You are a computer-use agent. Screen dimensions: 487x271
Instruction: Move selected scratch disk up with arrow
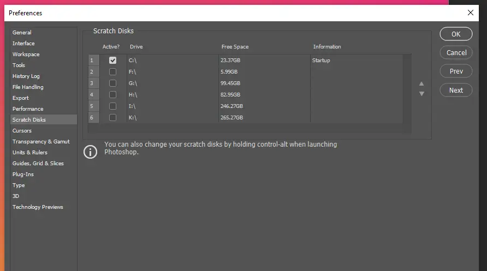[421, 84]
